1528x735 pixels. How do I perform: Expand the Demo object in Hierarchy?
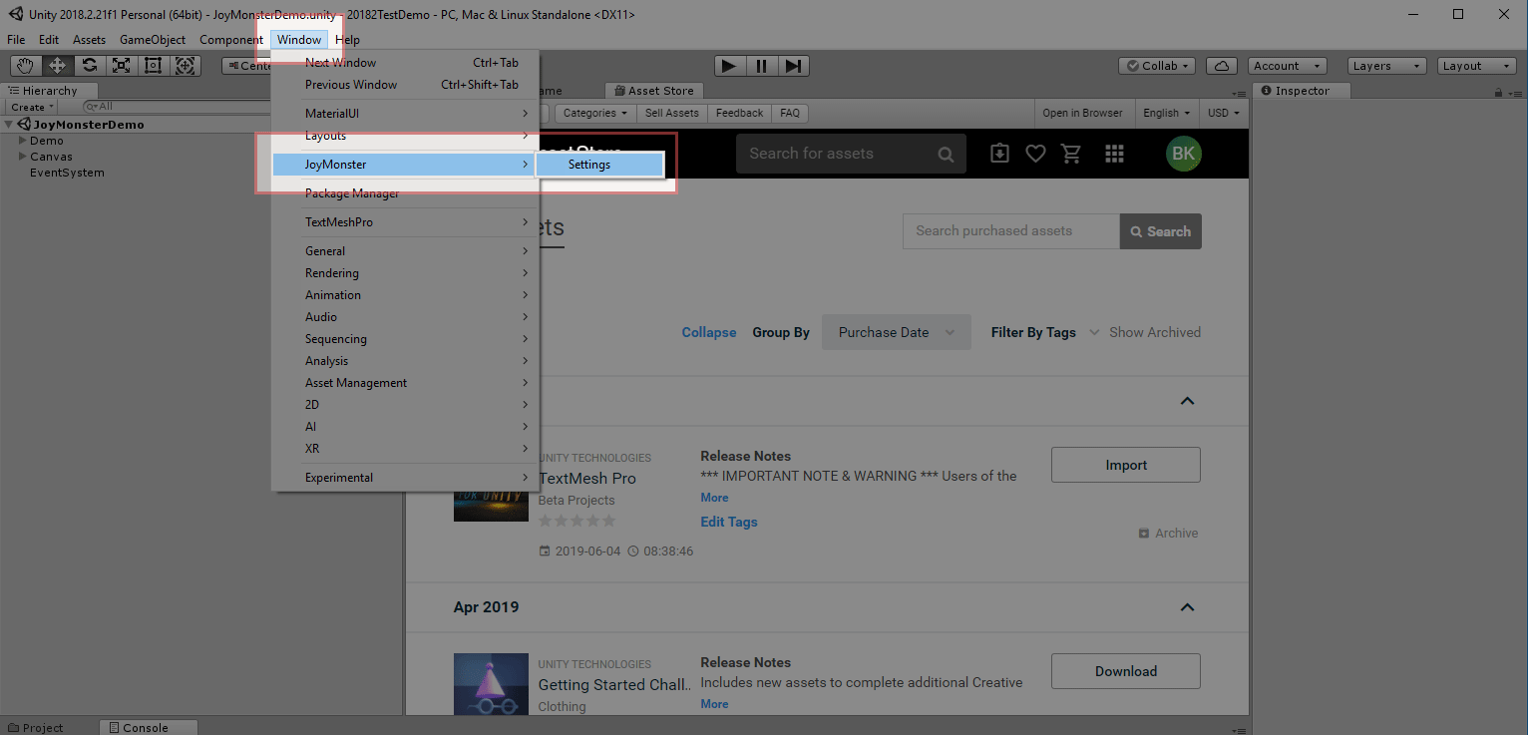22,141
